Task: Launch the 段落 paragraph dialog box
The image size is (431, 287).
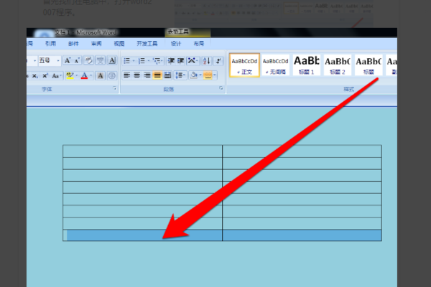Action: pyautogui.click(x=221, y=88)
